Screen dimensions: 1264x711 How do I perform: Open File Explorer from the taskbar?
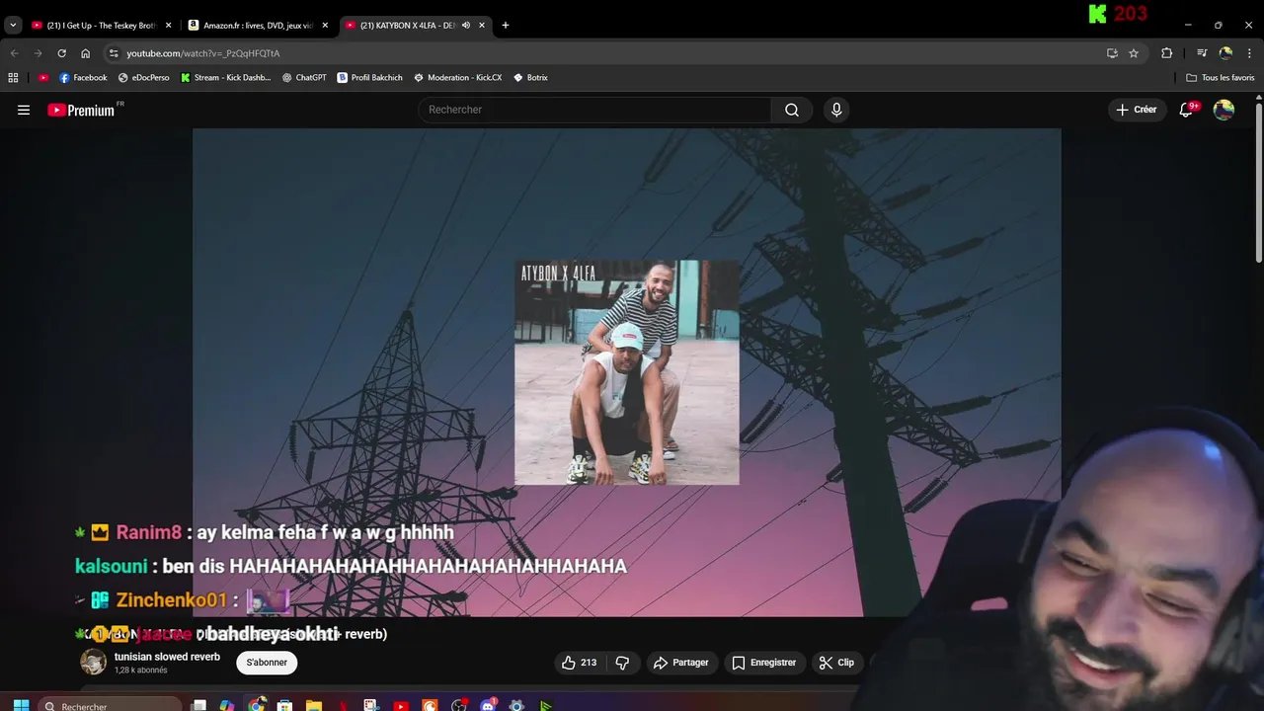pyautogui.click(x=314, y=705)
